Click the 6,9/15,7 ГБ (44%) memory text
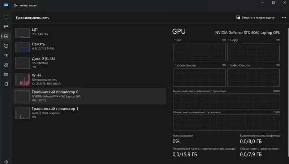289x164 pixels. 43,48
